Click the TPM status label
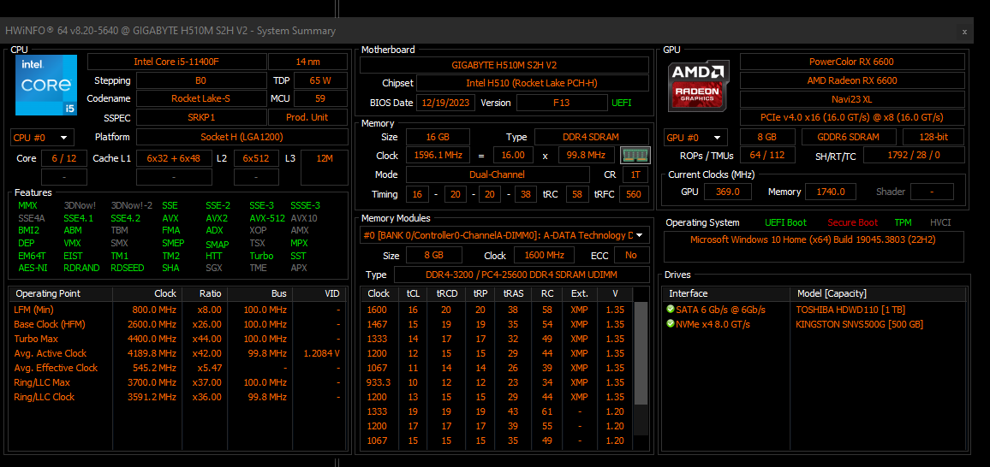 tap(903, 222)
